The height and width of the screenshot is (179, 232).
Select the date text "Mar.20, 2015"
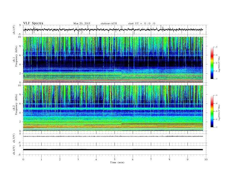coord(82,23)
